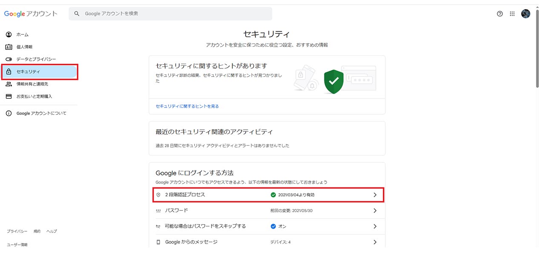Open the プライバシー footer link
The width and height of the screenshot is (539, 255).
click(17, 231)
